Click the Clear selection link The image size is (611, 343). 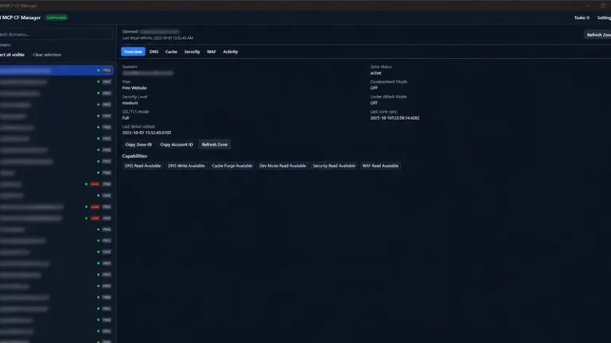[47, 55]
